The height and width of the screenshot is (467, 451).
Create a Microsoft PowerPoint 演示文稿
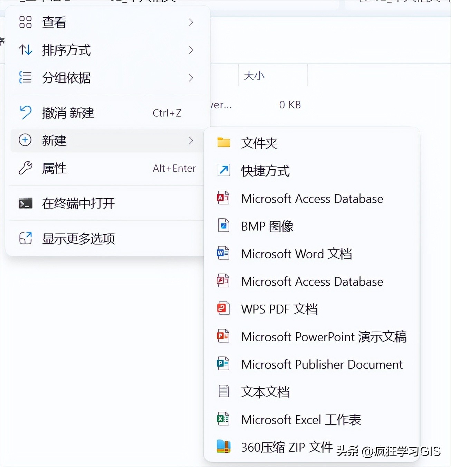pyautogui.click(x=312, y=336)
